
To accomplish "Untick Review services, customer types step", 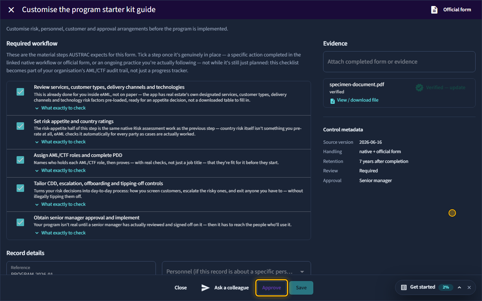I will [x=20, y=92].
